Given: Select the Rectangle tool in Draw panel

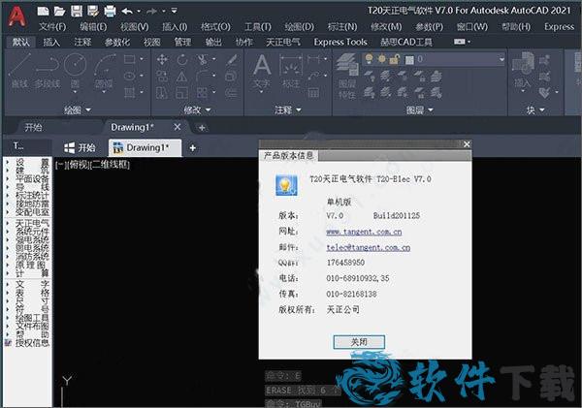Looking at the screenshot, I should (130, 59).
